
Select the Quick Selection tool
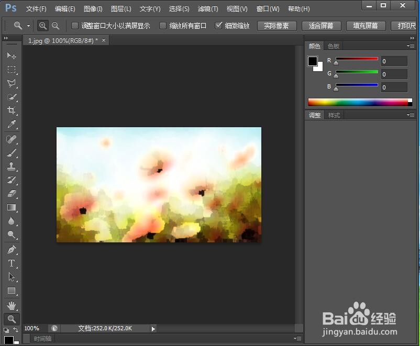tap(11, 97)
